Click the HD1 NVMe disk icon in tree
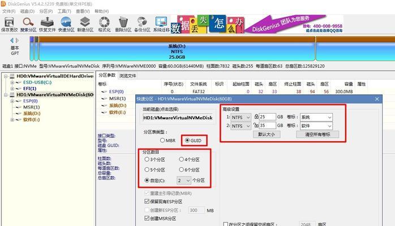Image resolution: width=395 pixels, height=226 pixels. tap(12, 95)
